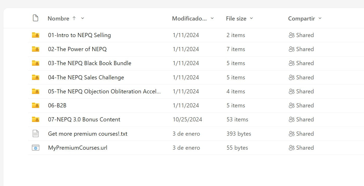This screenshot has width=364, height=186.
Task: Click the 55 bytes file size
Action: [237, 148]
